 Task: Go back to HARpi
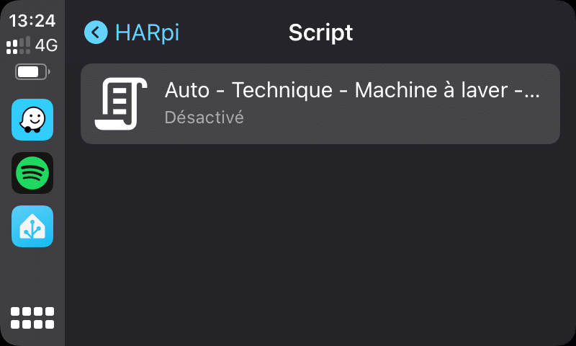tap(132, 32)
